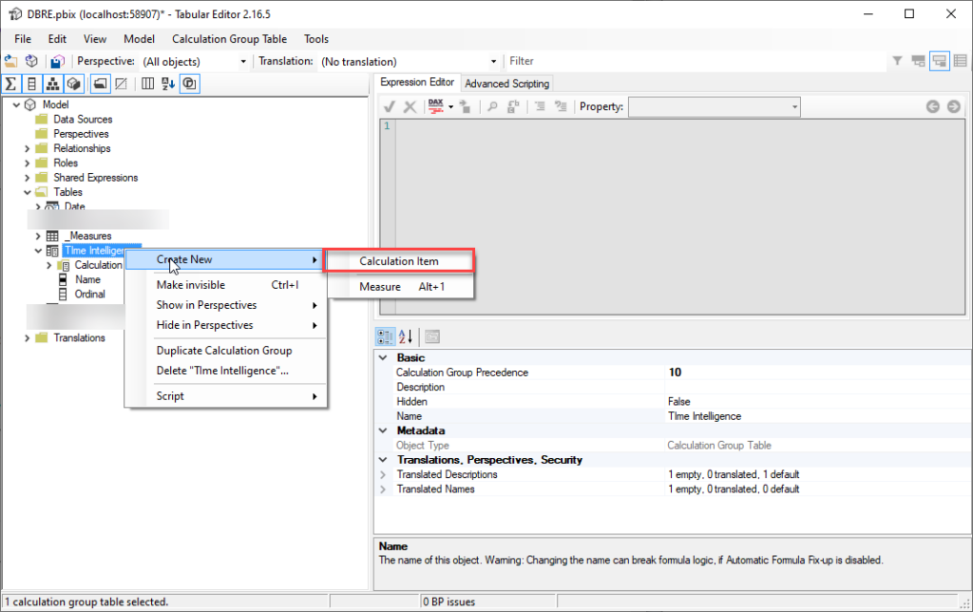Click alphabetical sort icon in properties grid
Viewport: 973px width, 612px height.
pos(406,337)
